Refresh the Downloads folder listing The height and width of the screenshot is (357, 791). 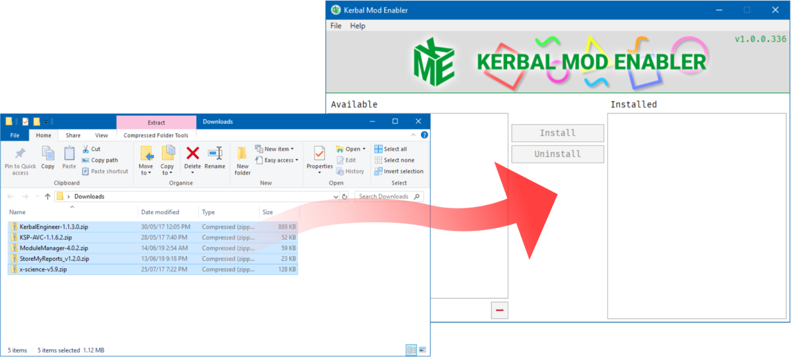345,197
